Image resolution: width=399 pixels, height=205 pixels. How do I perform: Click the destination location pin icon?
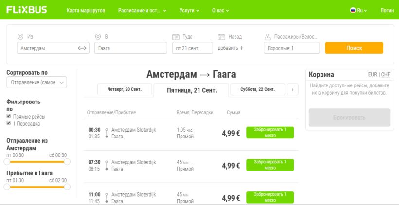pos(98,37)
